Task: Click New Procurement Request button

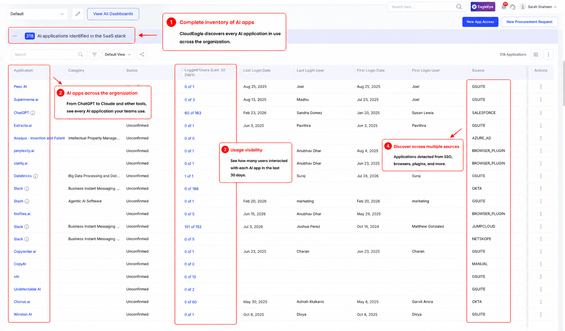Action: [529, 22]
